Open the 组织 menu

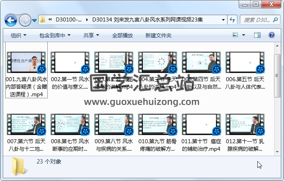[x=18, y=35]
